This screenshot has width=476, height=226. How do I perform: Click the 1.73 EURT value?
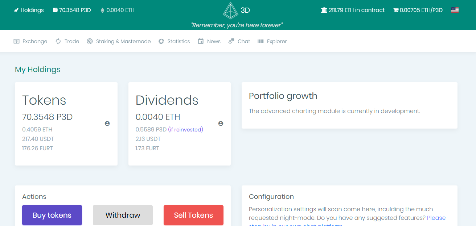click(x=147, y=148)
